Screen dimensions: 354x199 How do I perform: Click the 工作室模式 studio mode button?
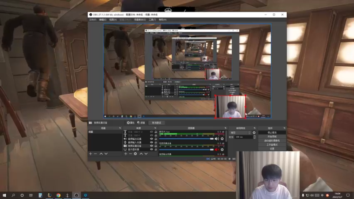272,145
